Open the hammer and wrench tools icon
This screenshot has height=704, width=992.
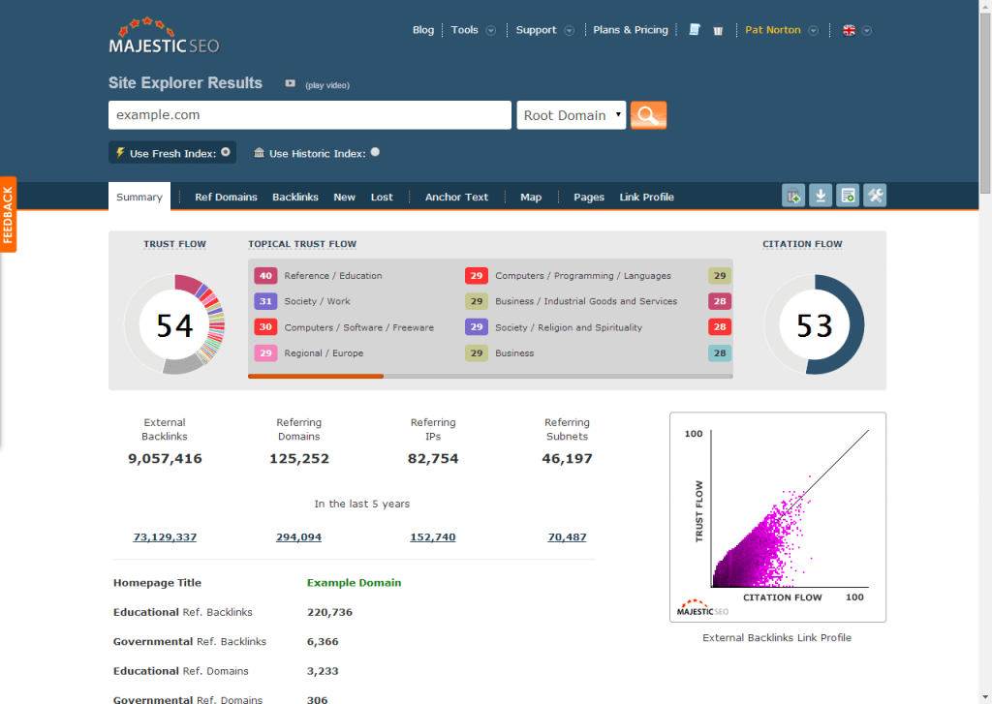pos(875,196)
